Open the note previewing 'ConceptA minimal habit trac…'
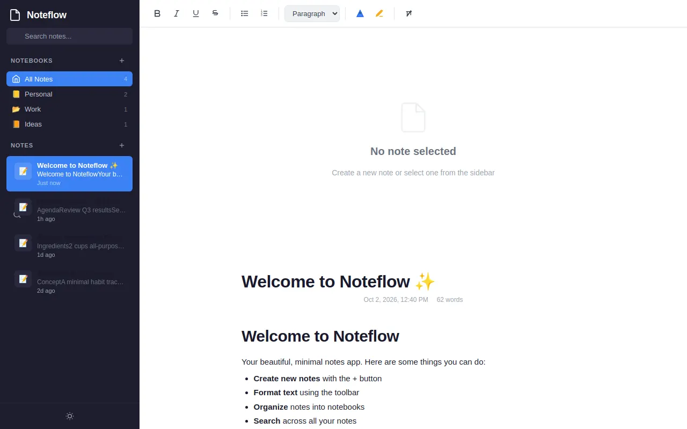The image size is (687, 429). coord(70,282)
